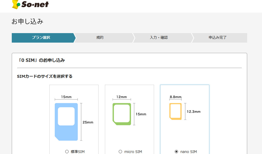262x154 pixels.
Task: Select the micro SIM radio button
Action: point(120,151)
